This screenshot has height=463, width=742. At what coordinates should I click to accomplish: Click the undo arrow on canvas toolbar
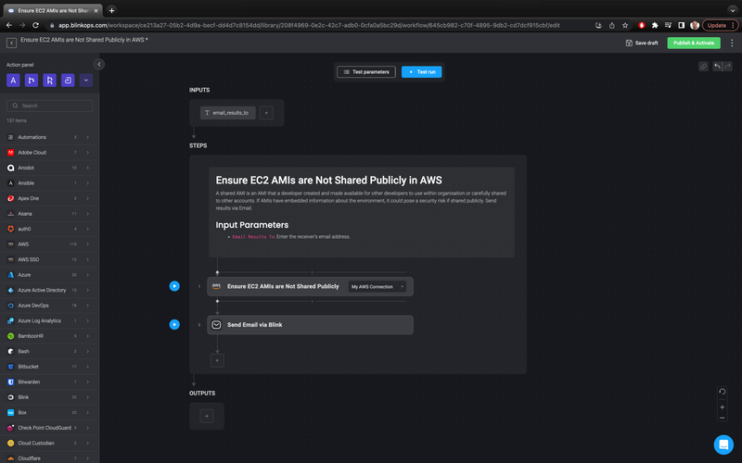(x=717, y=67)
